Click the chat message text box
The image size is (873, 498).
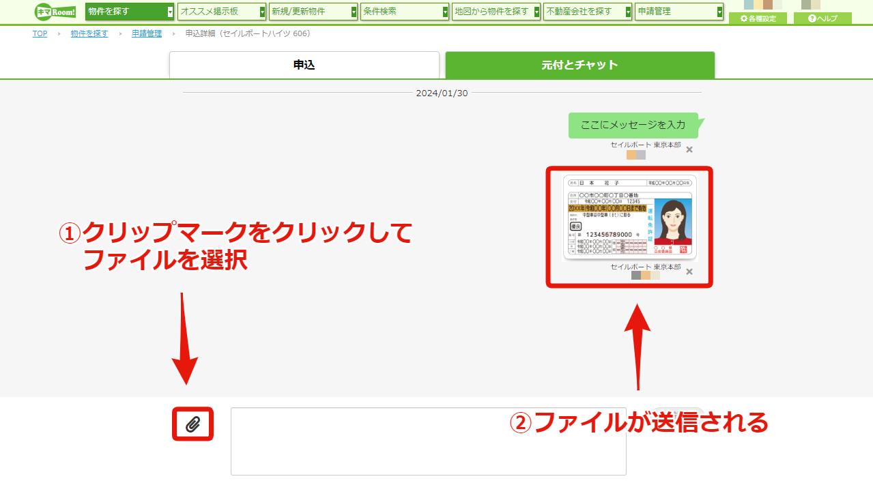point(429,441)
